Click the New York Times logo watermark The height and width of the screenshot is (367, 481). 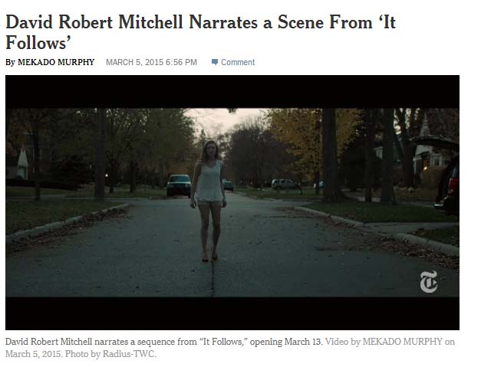429,281
